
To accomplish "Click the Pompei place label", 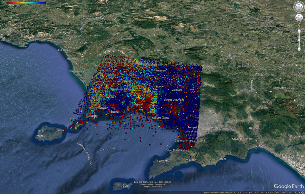I will pyautogui.click(x=192, y=128).
